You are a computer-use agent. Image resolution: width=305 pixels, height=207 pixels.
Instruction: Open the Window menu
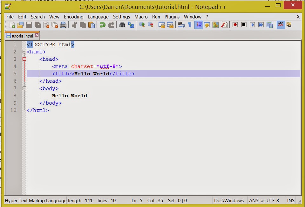click(x=193, y=17)
